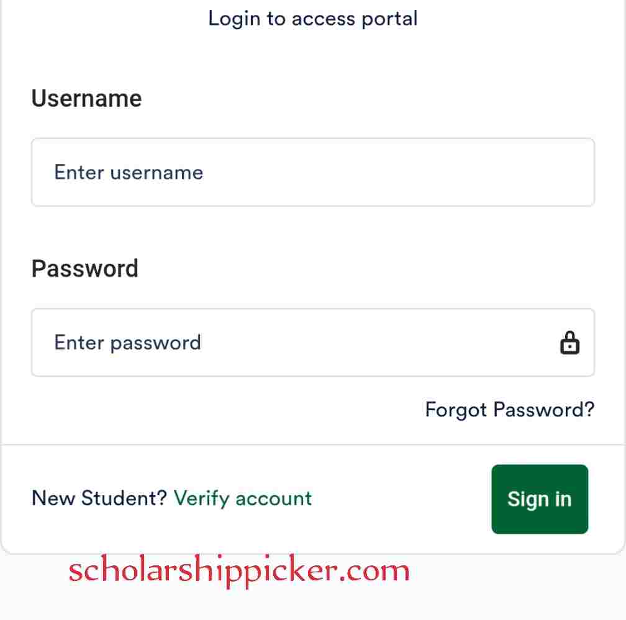Click the word portal in heading

click(x=389, y=19)
